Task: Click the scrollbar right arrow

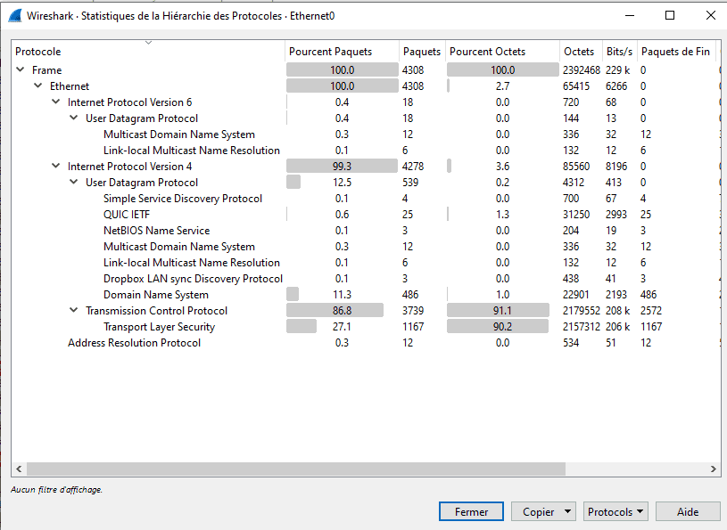Action: [713, 469]
